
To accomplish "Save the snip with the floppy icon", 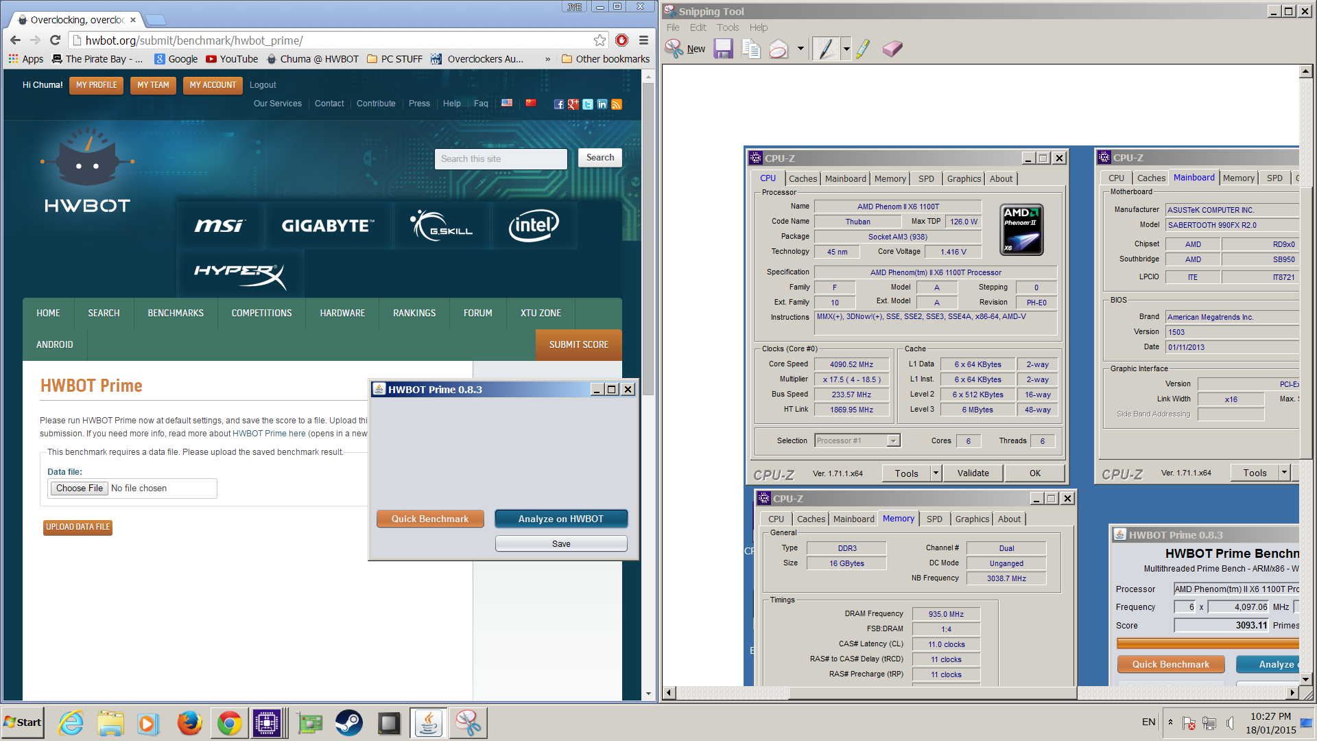I will click(723, 49).
